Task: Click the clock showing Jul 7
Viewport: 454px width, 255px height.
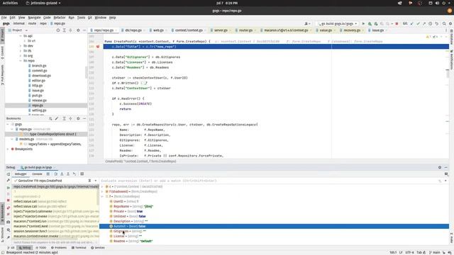Action: tap(227, 3)
